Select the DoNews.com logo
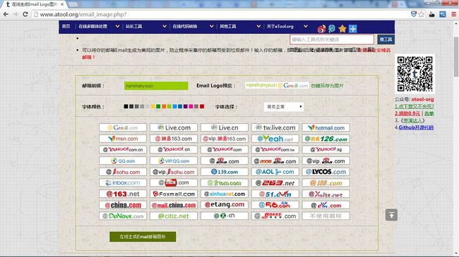This screenshot has width=459, height=257. coord(123,216)
